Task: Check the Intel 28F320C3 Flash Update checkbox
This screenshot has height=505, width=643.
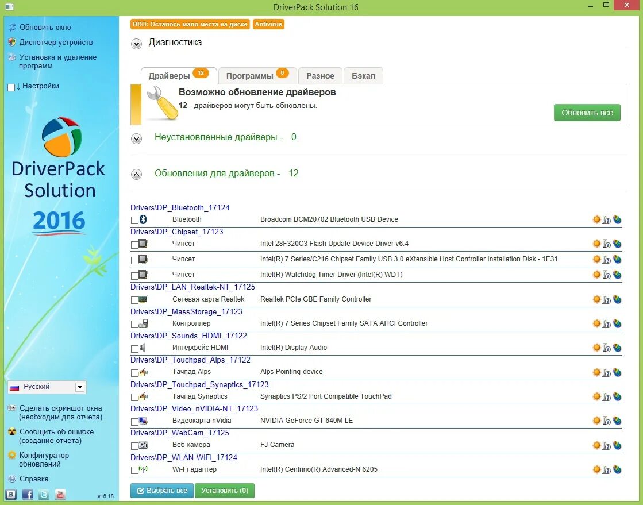Action: [x=134, y=245]
